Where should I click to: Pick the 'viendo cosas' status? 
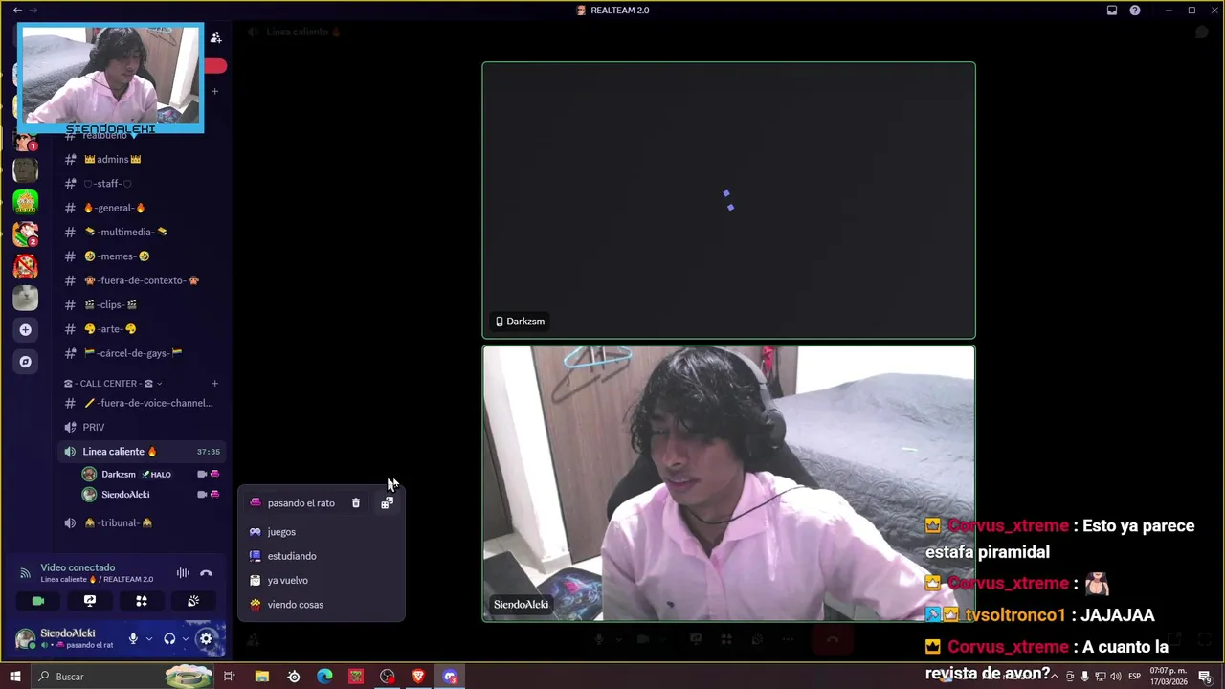point(322,605)
